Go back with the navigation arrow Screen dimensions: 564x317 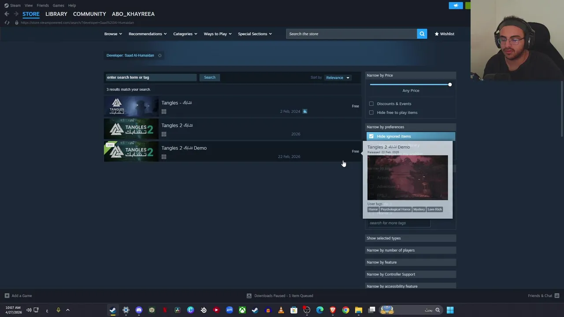coord(7,14)
